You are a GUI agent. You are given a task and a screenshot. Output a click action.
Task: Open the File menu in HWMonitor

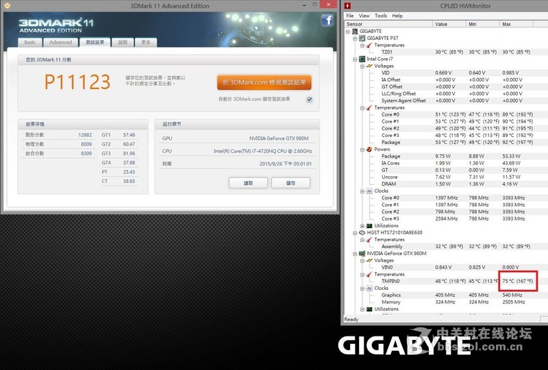(350, 16)
